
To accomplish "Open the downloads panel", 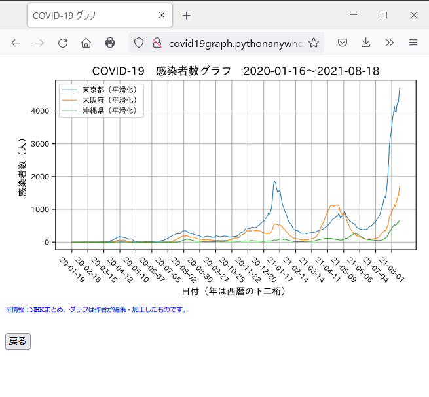I will point(366,43).
